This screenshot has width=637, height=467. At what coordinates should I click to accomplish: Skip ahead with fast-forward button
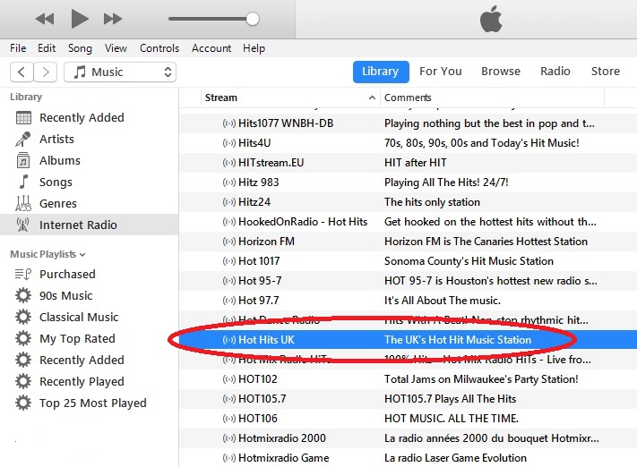[x=113, y=19]
